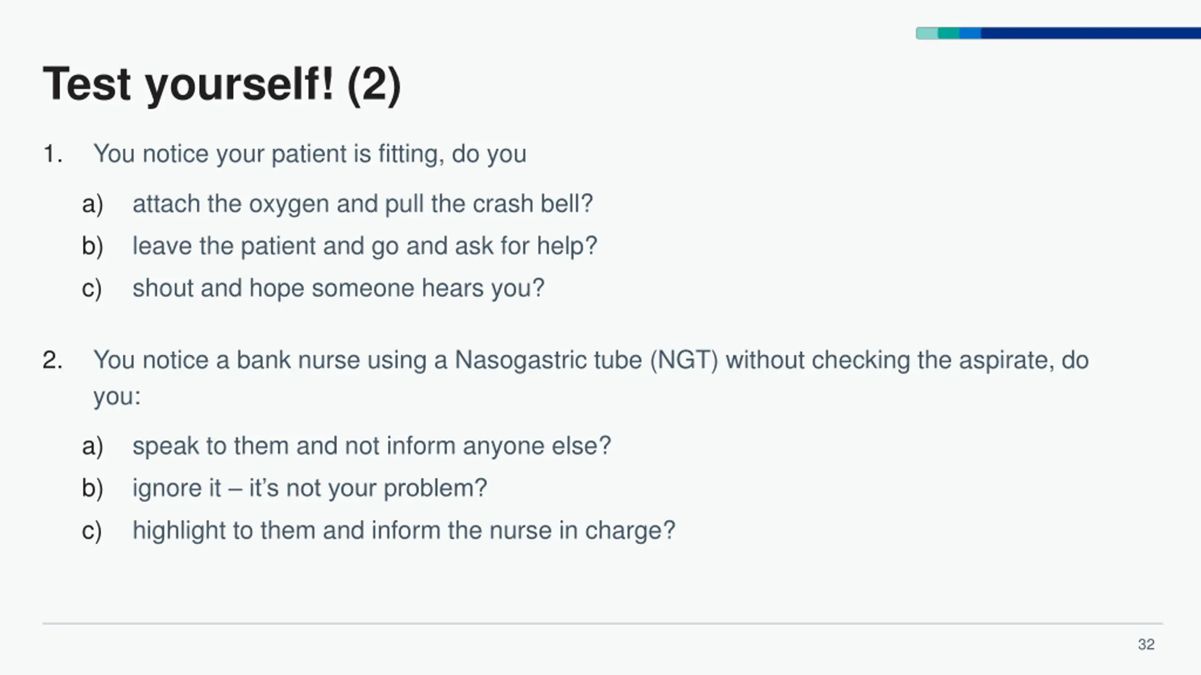The image size is (1201, 675).
Task: Choose 'leave the patient and go and ask for help?'
Action: [x=365, y=247]
